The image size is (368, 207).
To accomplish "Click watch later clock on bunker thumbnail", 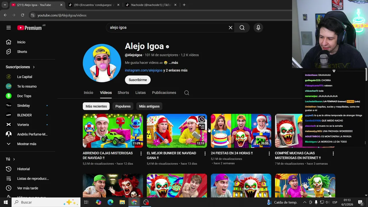I will (x=202, y=119).
